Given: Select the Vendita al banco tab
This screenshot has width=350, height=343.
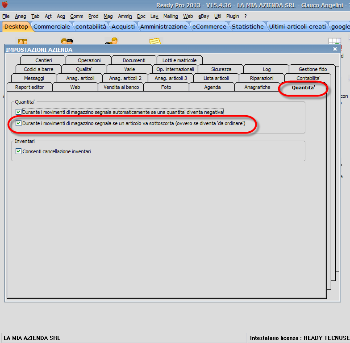Looking at the screenshot, I should point(121,87).
